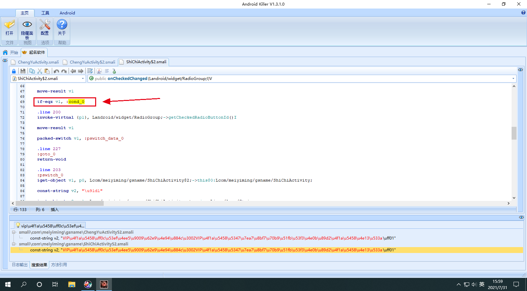Select the 起名软件 project tab

coord(34,52)
